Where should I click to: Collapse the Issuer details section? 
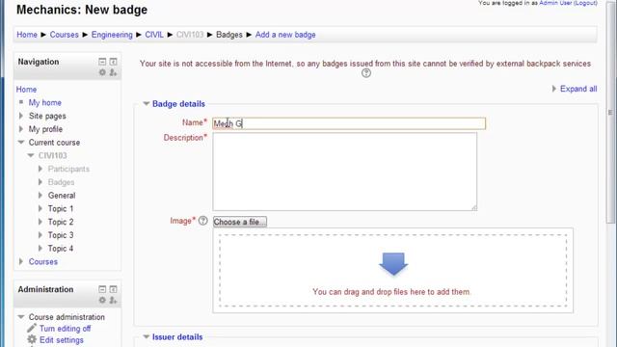click(x=146, y=336)
